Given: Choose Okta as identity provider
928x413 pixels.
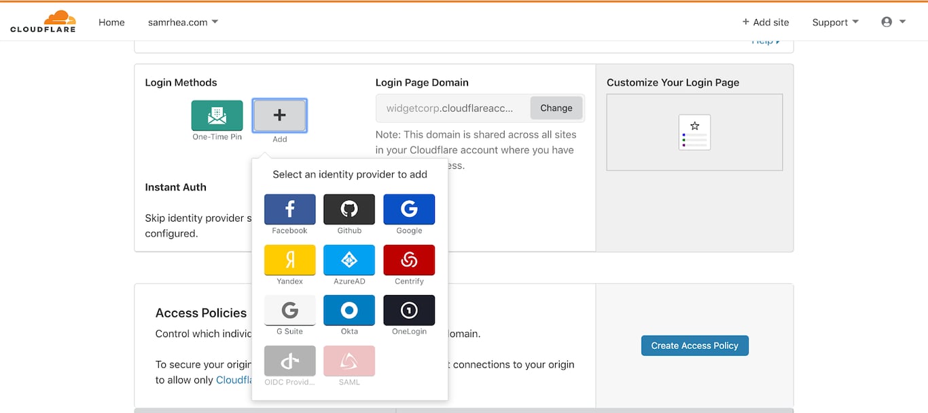Looking at the screenshot, I should pyautogui.click(x=349, y=310).
